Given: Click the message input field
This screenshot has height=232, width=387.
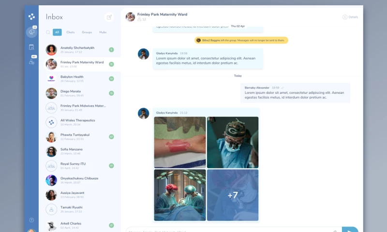Looking at the screenshot, I should point(234,230).
